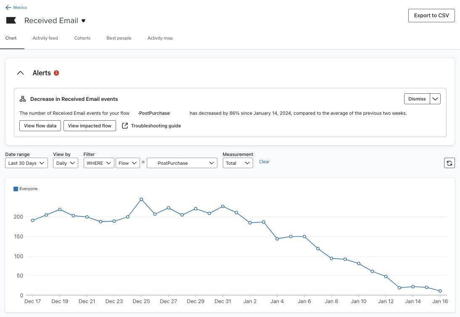Screen dimensions: 460x317
Task: Click the red alert count badge
Action: (56, 73)
